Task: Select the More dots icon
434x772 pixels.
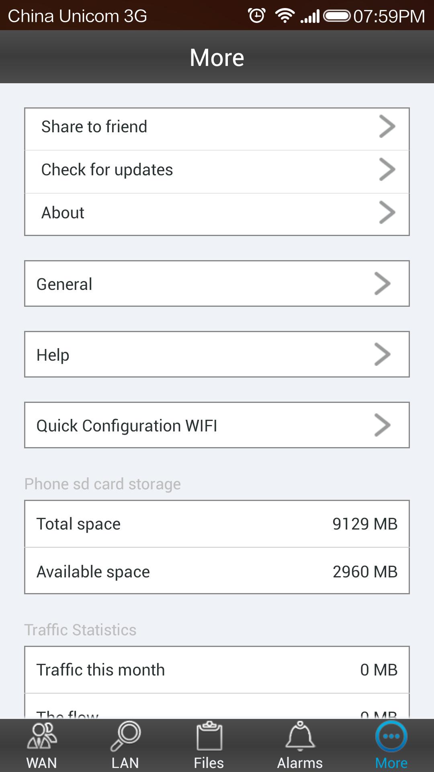Action: point(391,736)
